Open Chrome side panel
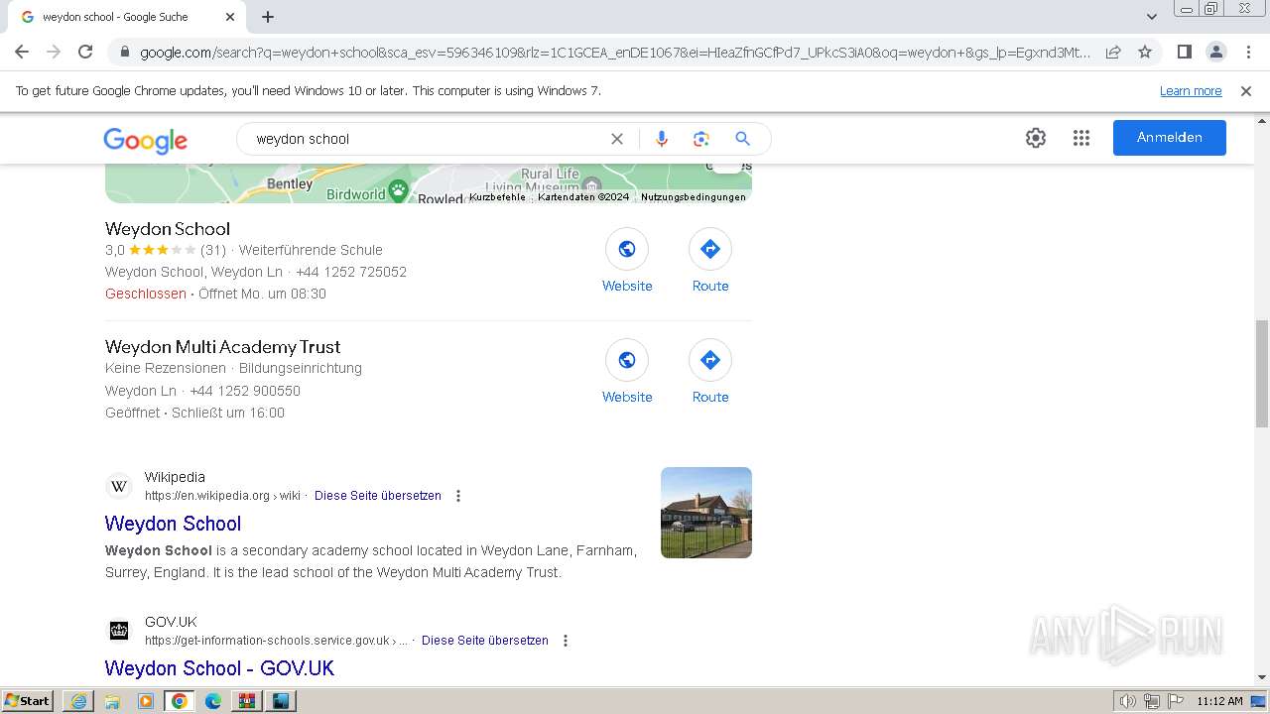 pos(1184,52)
